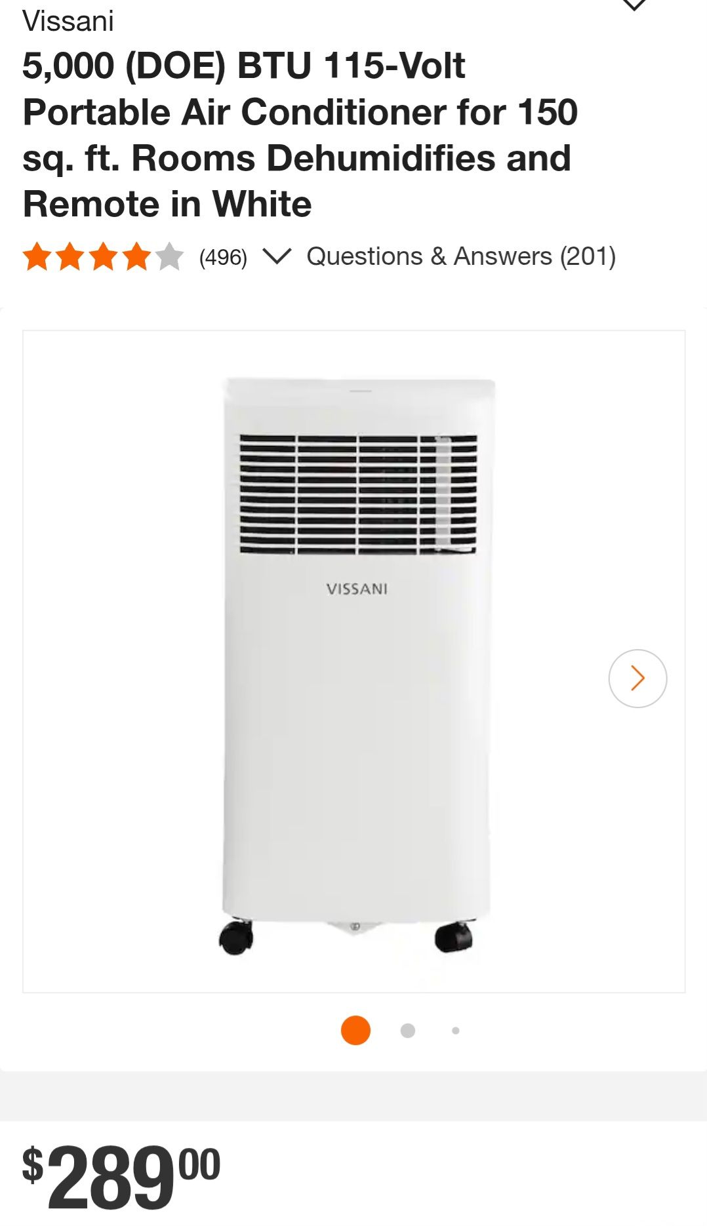The height and width of the screenshot is (1226, 707).
Task: Select the fourth orange rating star
Action: [136, 256]
